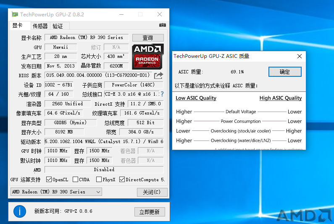
Task: Click texture fillrate 161.6 GTexel/s
Action: click(142, 113)
